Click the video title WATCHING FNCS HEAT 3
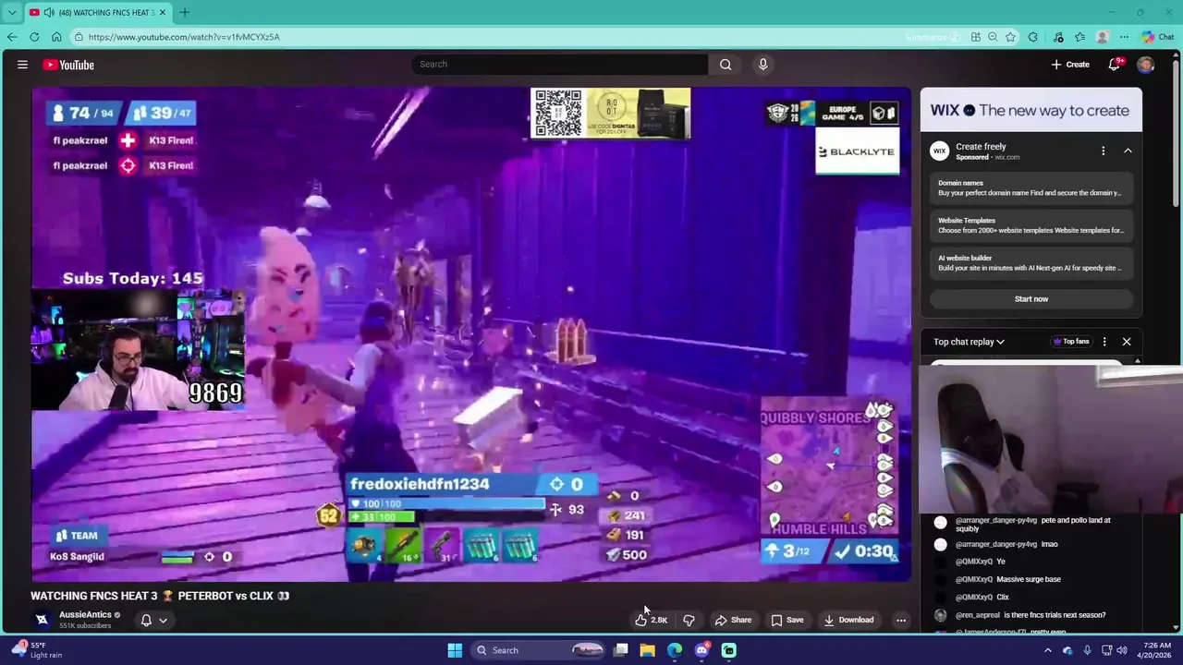Viewport: 1183px width, 665px height. (x=160, y=596)
